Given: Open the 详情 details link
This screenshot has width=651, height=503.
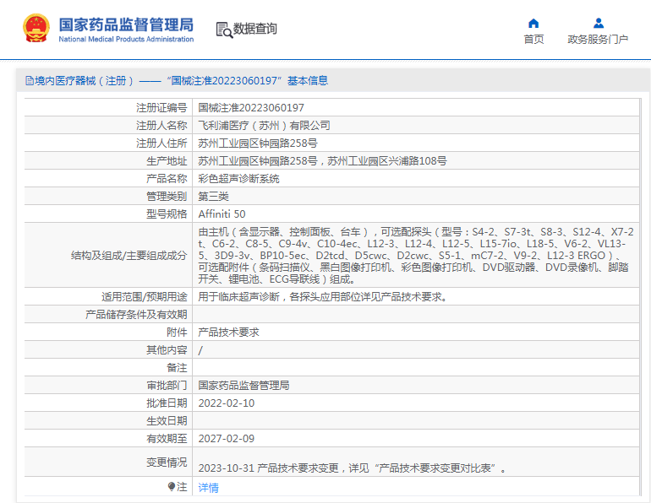Looking at the screenshot, I should click(208, 488).
